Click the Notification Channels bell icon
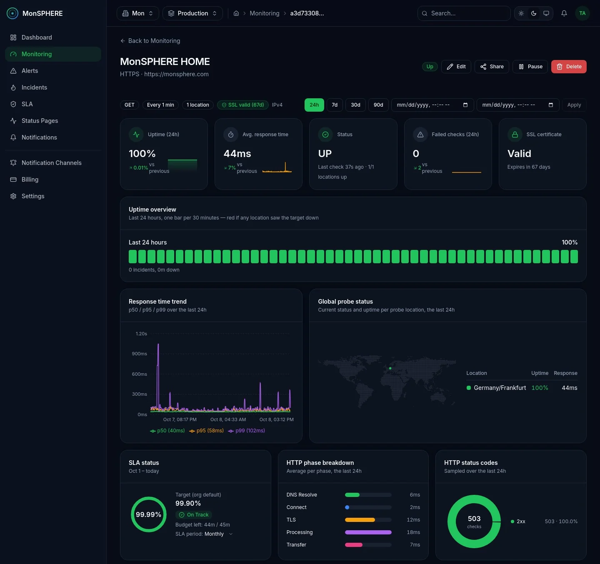 pos(13,163)
